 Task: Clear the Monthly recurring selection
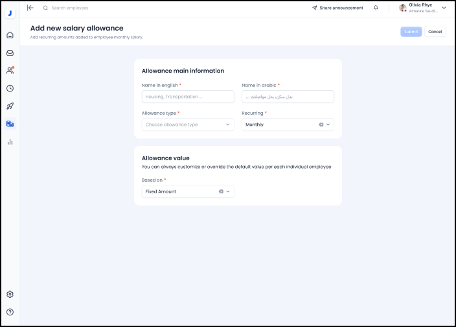[x=321, y=125]
